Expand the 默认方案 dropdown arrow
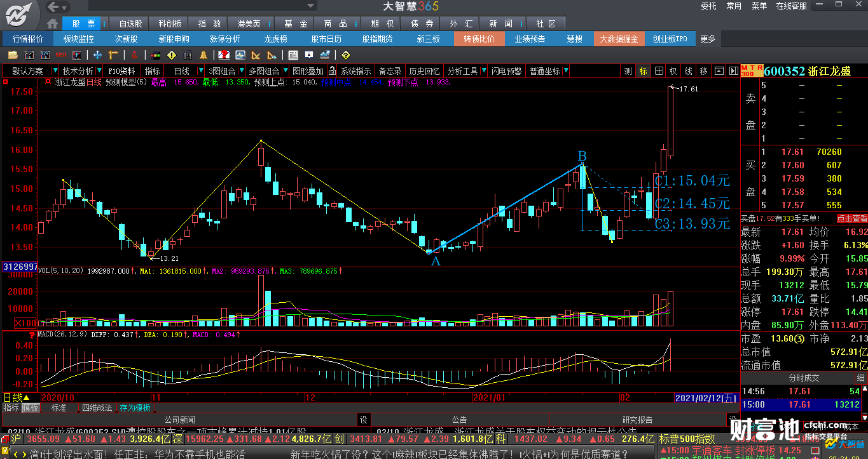868x459 pixels. [x=55, y=70]
